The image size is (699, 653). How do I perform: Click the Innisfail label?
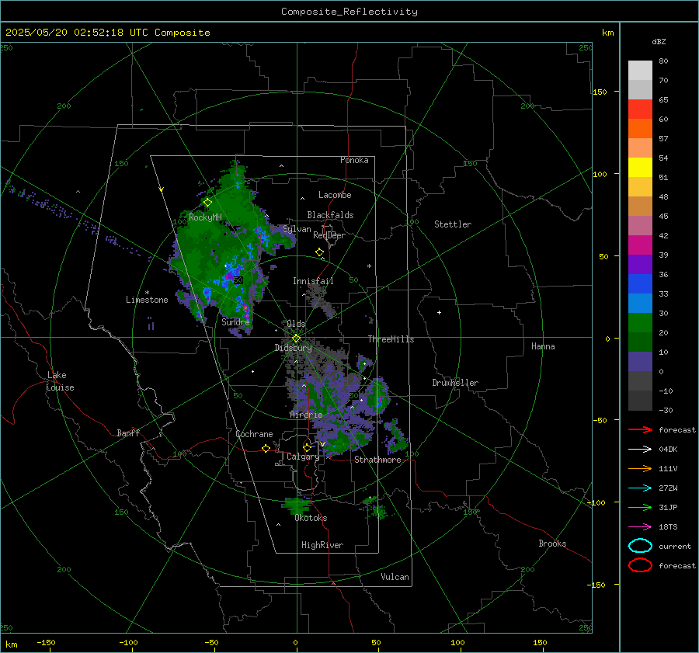click(x=313, y=281)
